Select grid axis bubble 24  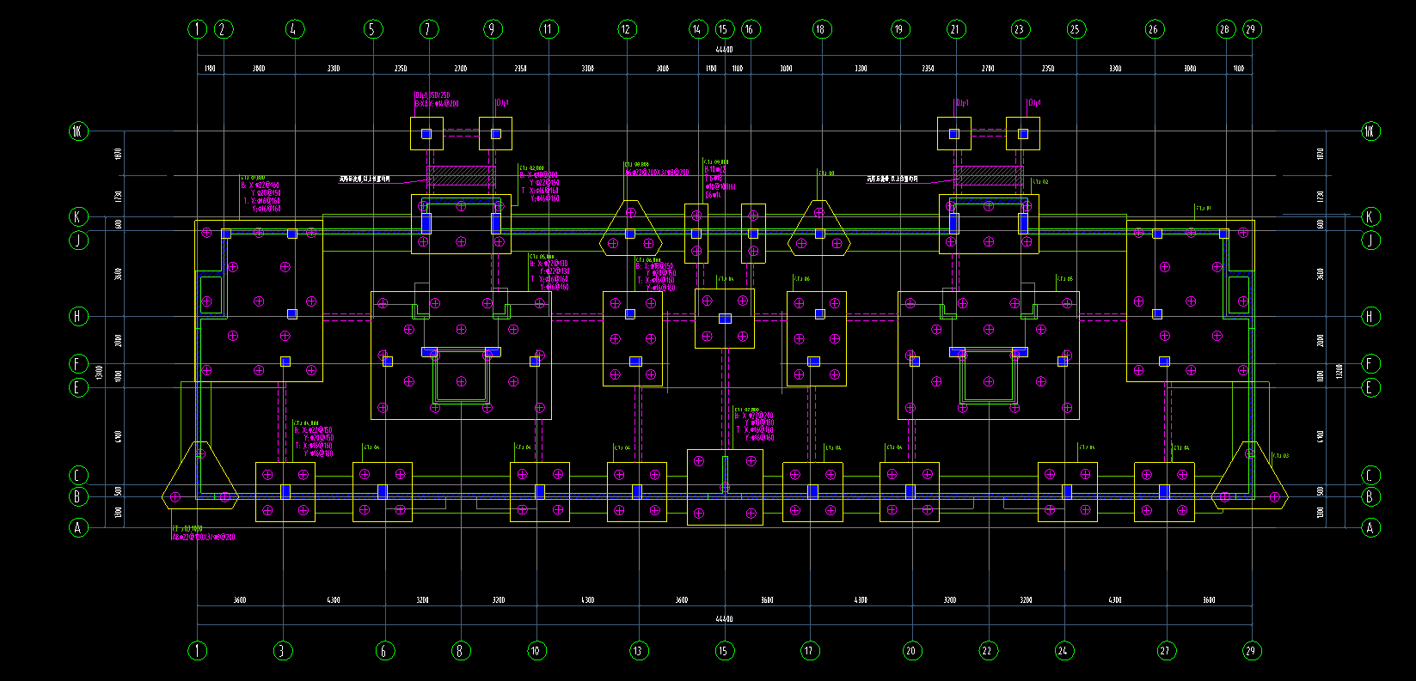1064,650
